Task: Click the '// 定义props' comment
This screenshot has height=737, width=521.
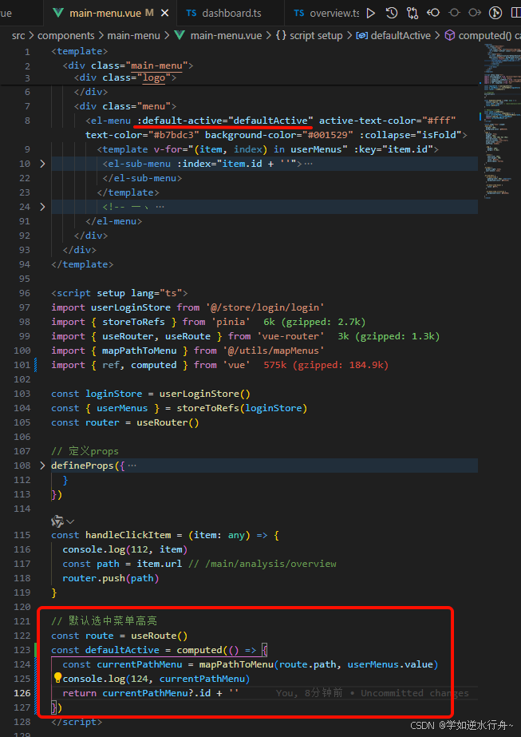Action: tap(85, 451)
